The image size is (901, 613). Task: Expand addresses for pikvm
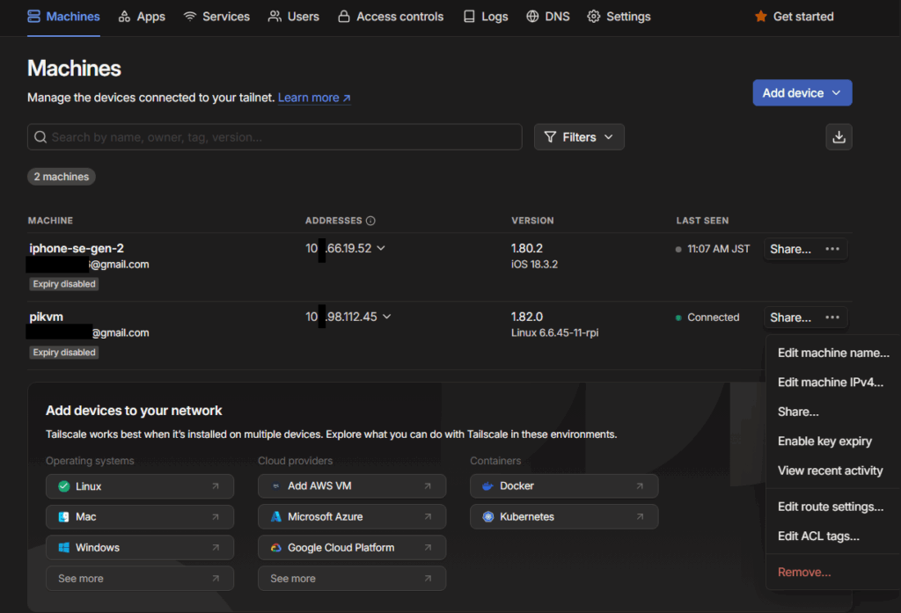[387, 317]
